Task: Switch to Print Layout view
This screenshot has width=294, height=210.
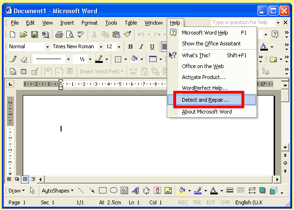Action: click(x=25, y=179)
